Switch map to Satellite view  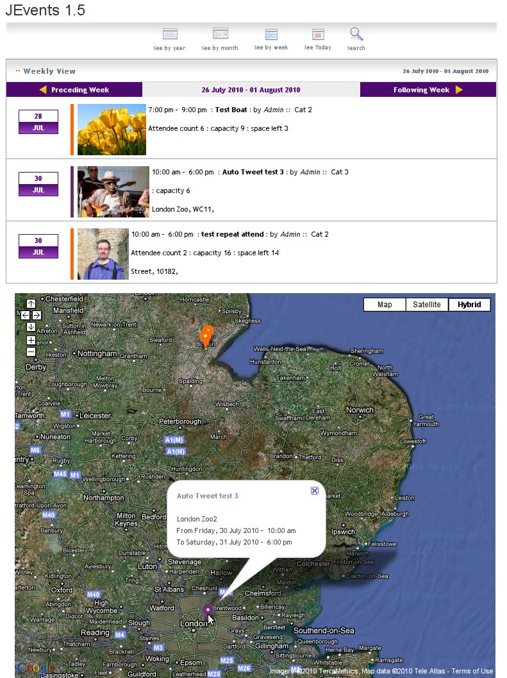pyautogui.click(x=427, y=305)
